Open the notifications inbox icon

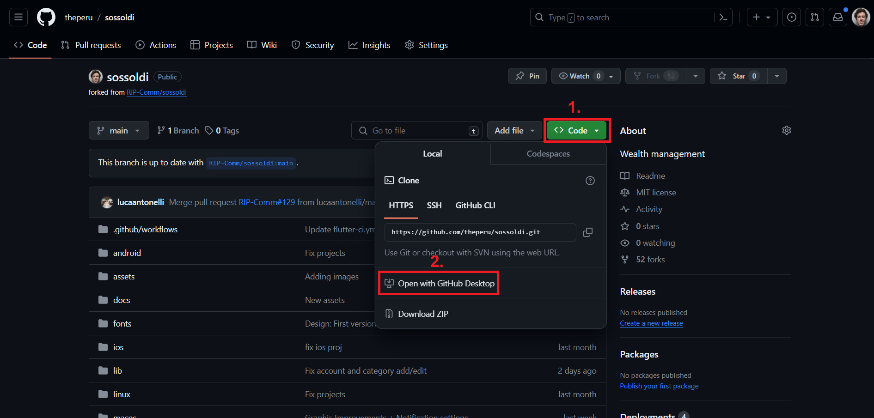(838, 18)
